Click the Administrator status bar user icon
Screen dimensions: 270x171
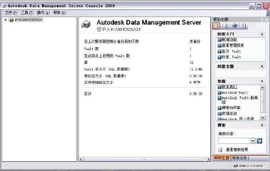point(235,166)
